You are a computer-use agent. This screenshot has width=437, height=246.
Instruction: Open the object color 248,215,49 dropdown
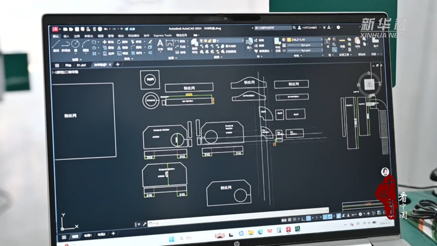click(x=305, y=40)
